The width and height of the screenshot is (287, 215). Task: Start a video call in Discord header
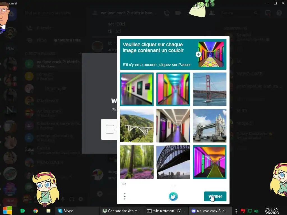(178, 13)
